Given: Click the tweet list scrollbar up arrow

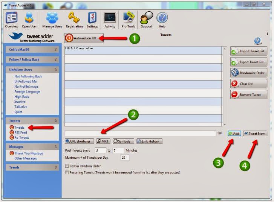Looking at the screenshot, I should [225, 49].
